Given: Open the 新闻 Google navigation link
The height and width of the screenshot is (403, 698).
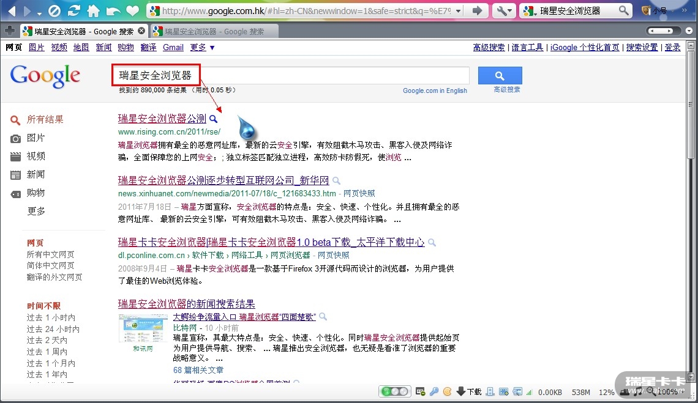Looking at the screenshot, I should coord(103,47).
